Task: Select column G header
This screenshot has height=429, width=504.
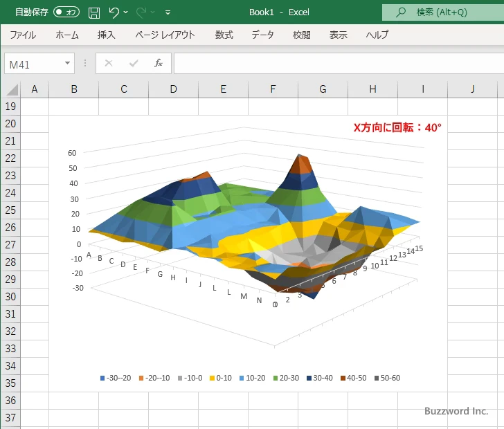Action: [x=323, y=89]
